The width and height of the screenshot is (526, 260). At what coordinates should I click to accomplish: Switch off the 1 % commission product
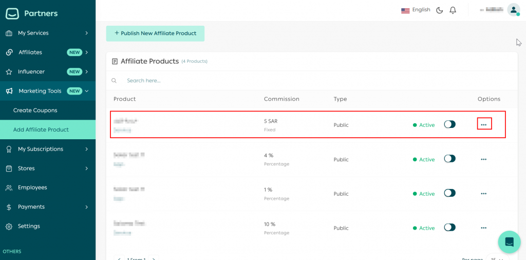point(449,193)
